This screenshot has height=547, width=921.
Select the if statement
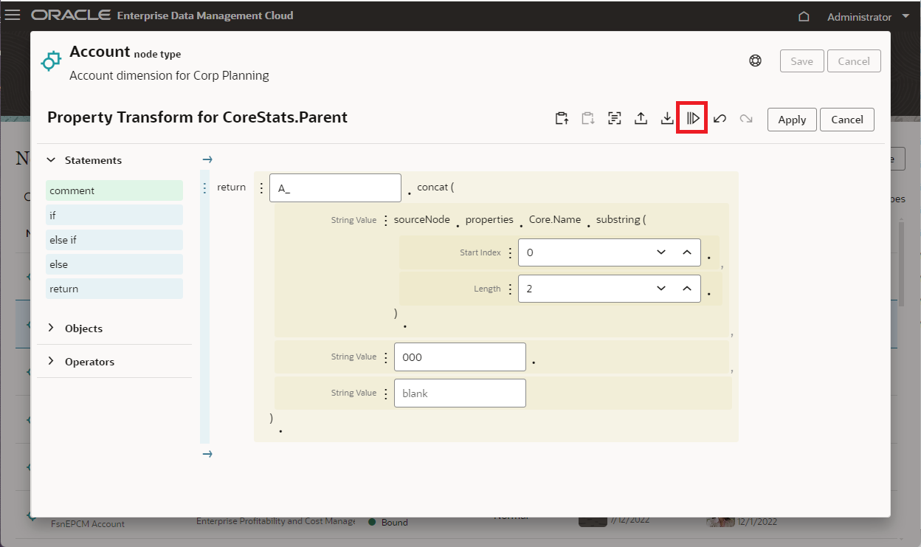pyautogui.click(x=114, y=216)
